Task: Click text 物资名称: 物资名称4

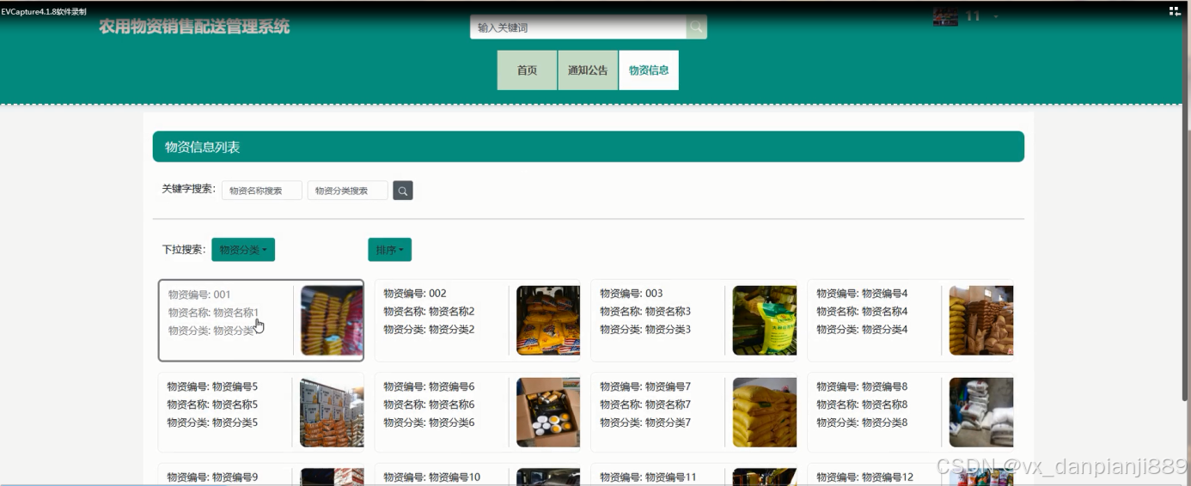Action: (x=862, y=312)
